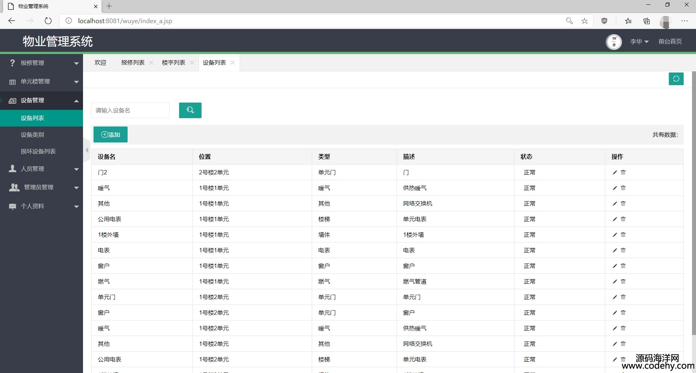Image resolution: width=696 pixels, height=373 pixels.
Task: Click the browser back arrow
Action: (x=12, y=21)
